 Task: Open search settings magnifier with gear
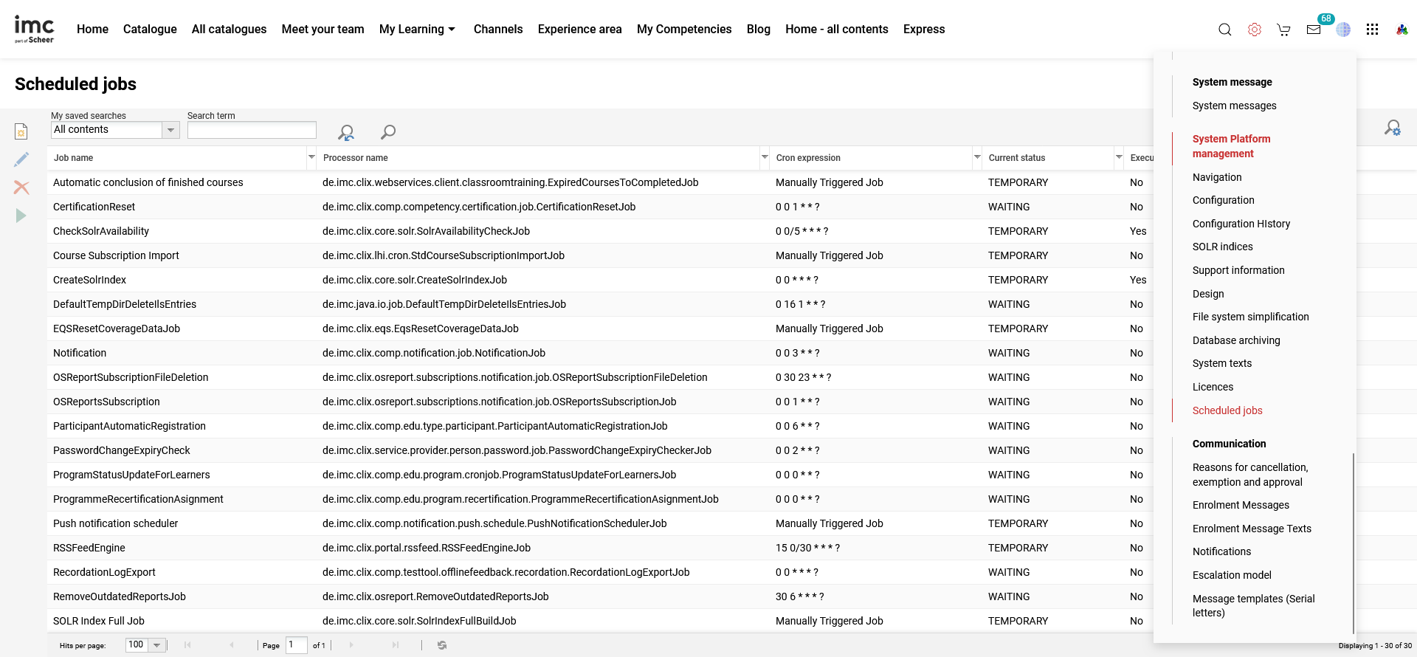coord(1392,128)
